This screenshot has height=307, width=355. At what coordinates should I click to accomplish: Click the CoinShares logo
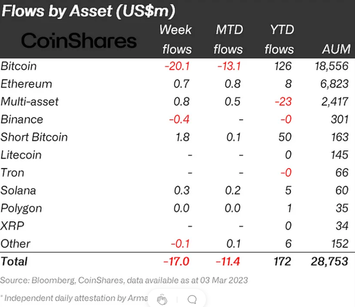(79, 41)
